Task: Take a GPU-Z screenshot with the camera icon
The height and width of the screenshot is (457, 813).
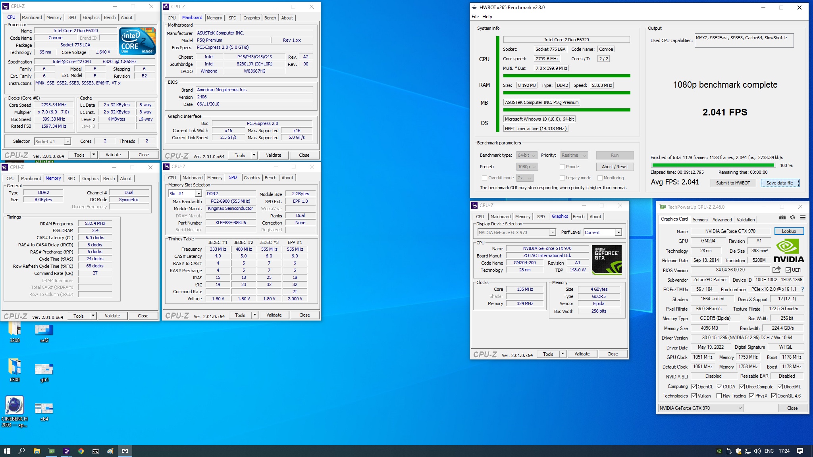Action: click(782, 217)
